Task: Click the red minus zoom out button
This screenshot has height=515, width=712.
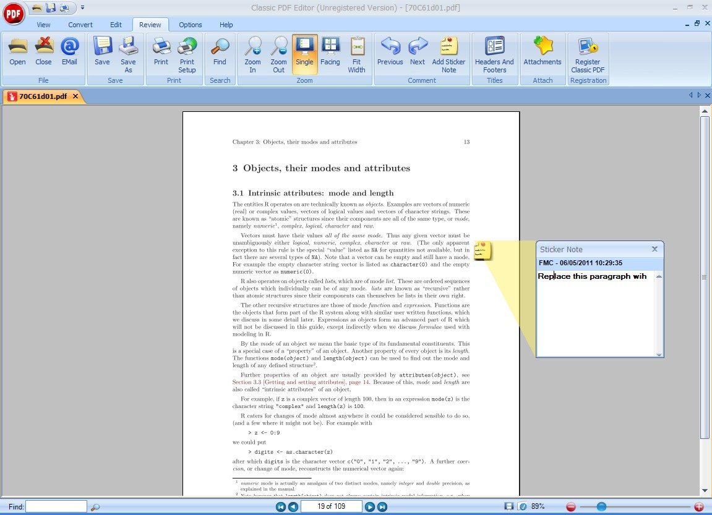Action: (x=571, y=507)
